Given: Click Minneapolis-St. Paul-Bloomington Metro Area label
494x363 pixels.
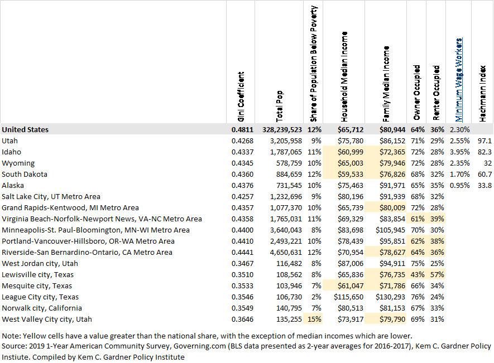Looking at the screenshot, I should tap(96, 230).
